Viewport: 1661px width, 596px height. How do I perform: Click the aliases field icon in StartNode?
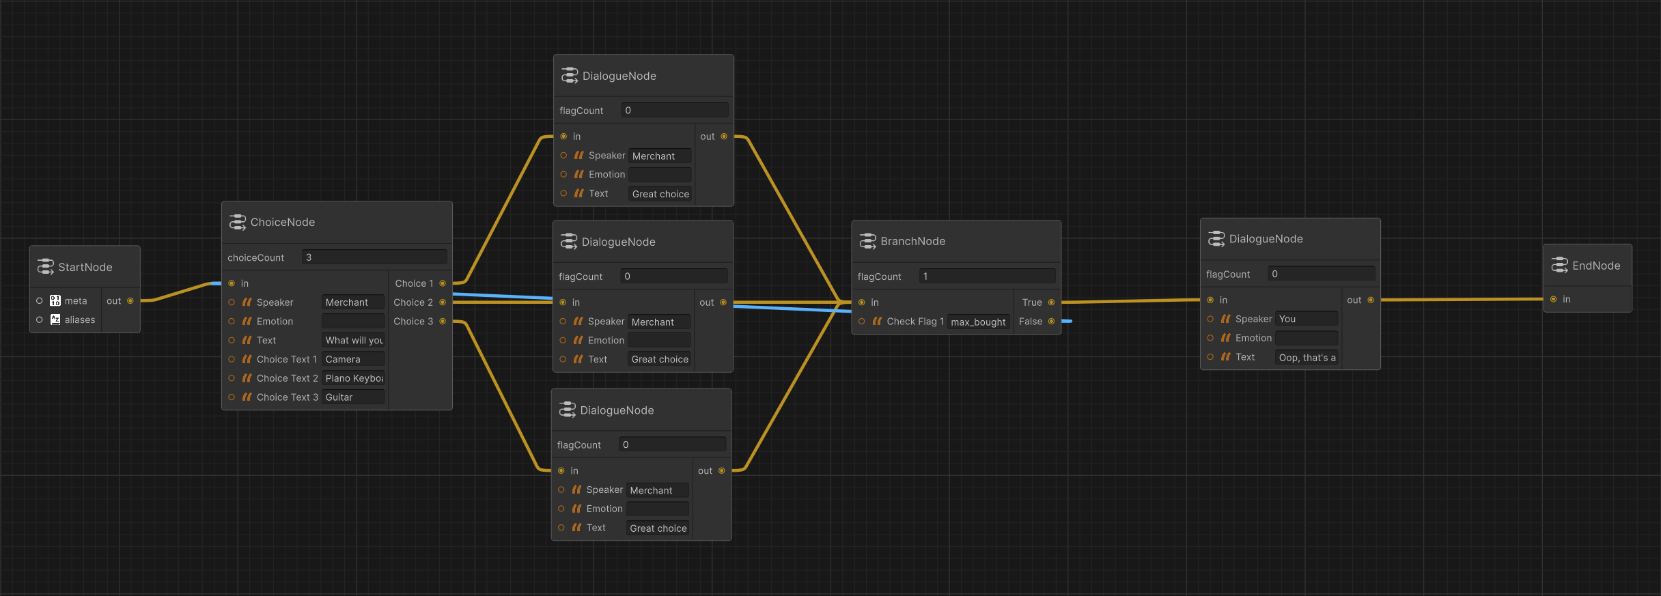(x=55, y=320)
